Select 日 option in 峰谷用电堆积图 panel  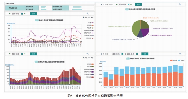[102, 54]
